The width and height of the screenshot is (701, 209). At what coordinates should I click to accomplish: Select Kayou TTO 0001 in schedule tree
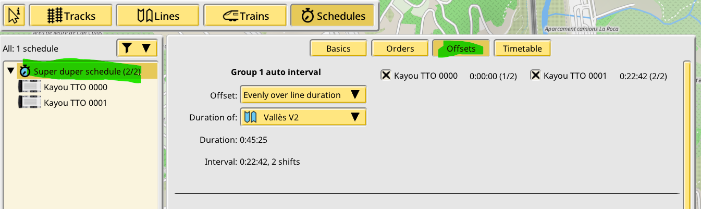coord(76,103)
